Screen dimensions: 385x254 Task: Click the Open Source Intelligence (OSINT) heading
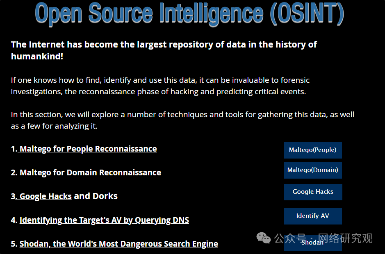tap(189, 14)
